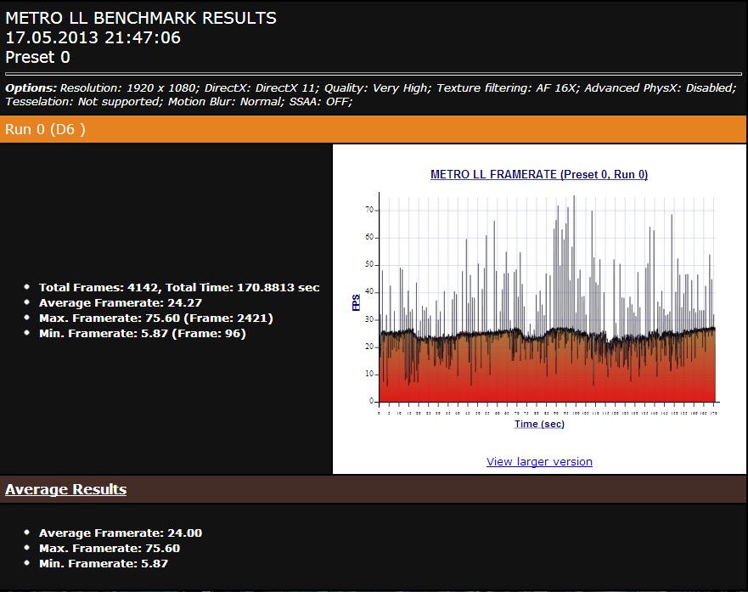Click Min. Framerate: 5.87 (Frame: 96)

click(x=143, y=334)
